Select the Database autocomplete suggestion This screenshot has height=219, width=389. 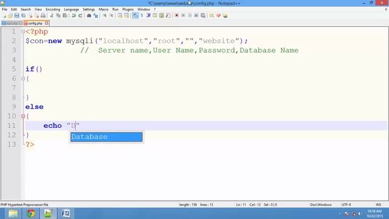(106, 137)
